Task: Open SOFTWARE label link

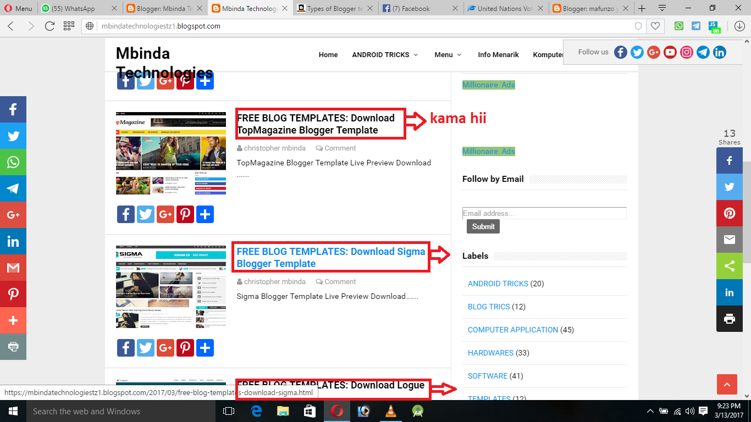Action: tap(488, 376)
